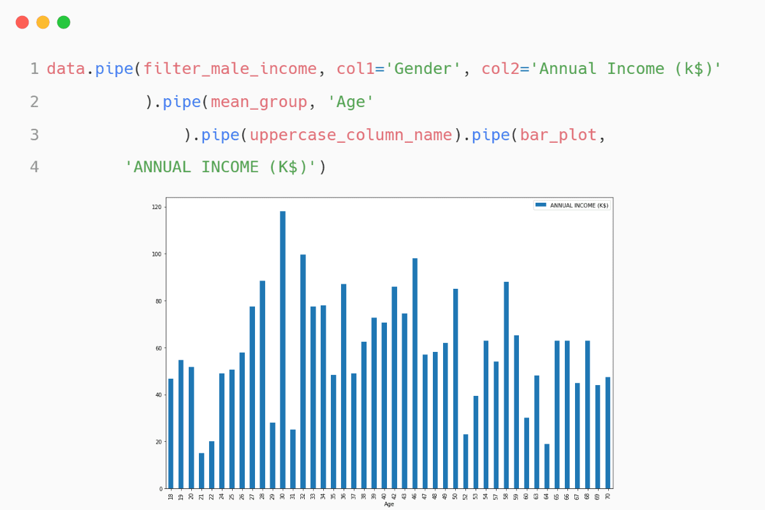
Task: Click the y-axis tick label 80
Action: click(x=159, y=301)
